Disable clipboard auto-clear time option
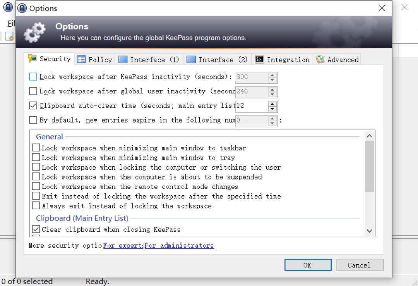Image resolution: width=418 pixels, height=286 pixels. tap(33, 105)
